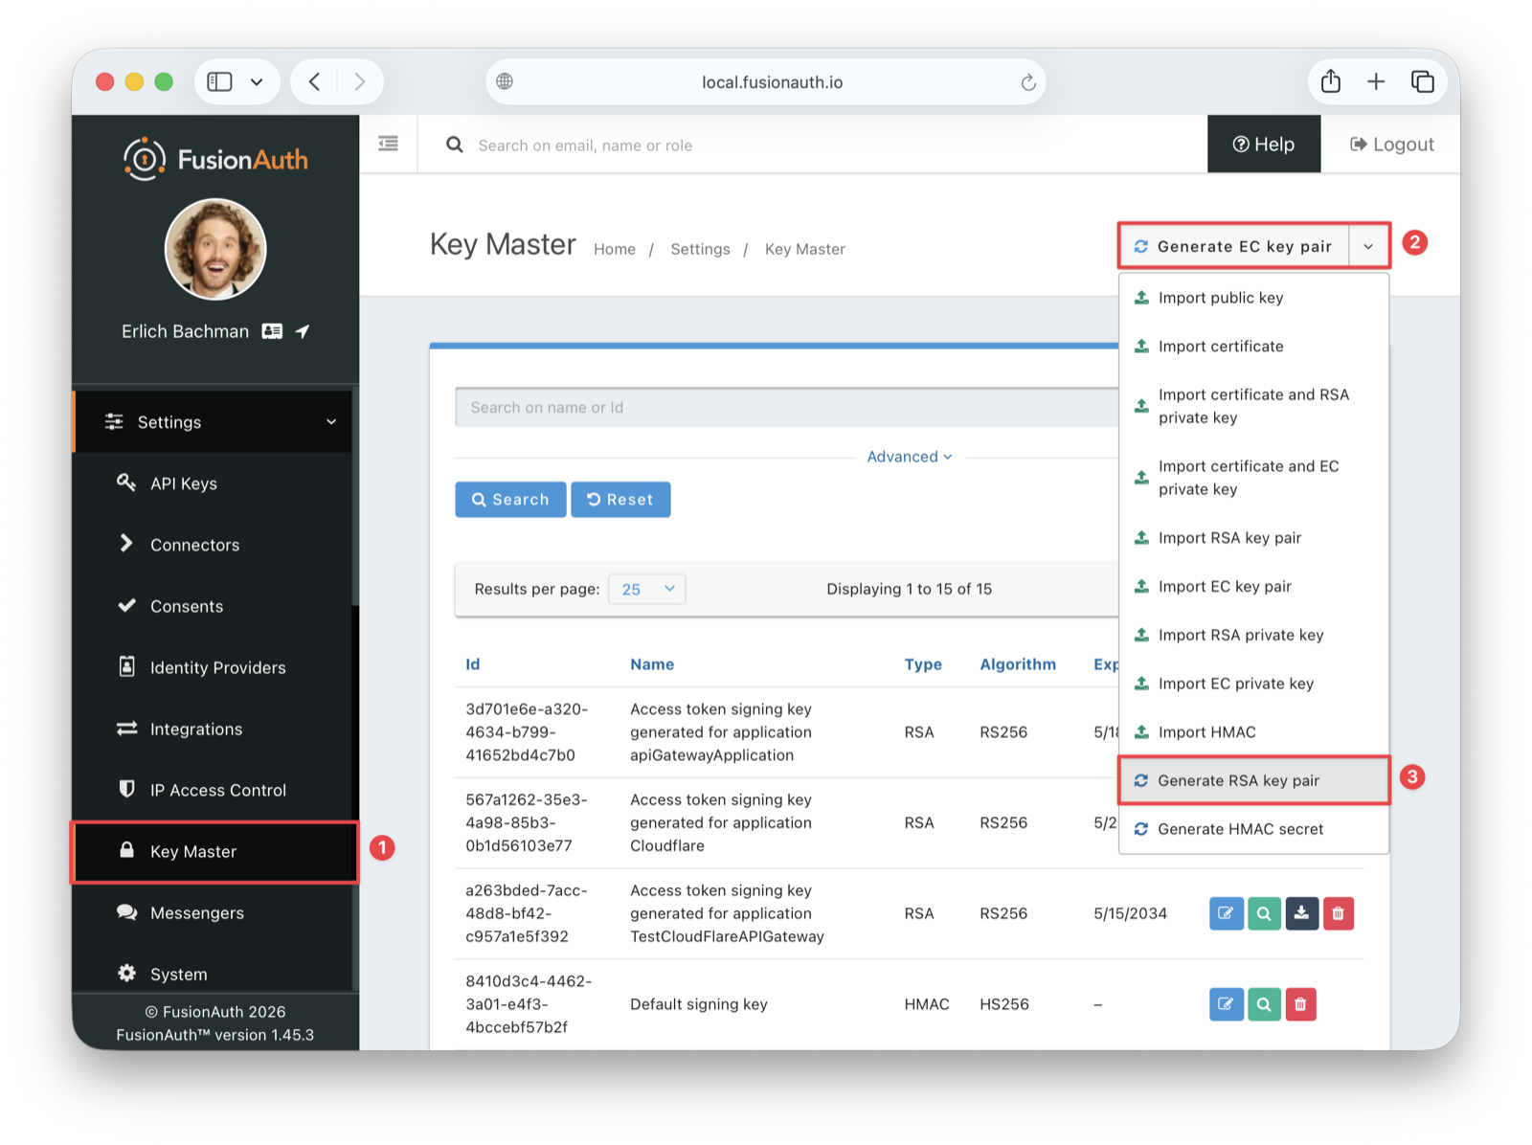This screenshot has width=1532, height=1145.
Task: Click the API Keys wrench icon
Action: point(125,483)
